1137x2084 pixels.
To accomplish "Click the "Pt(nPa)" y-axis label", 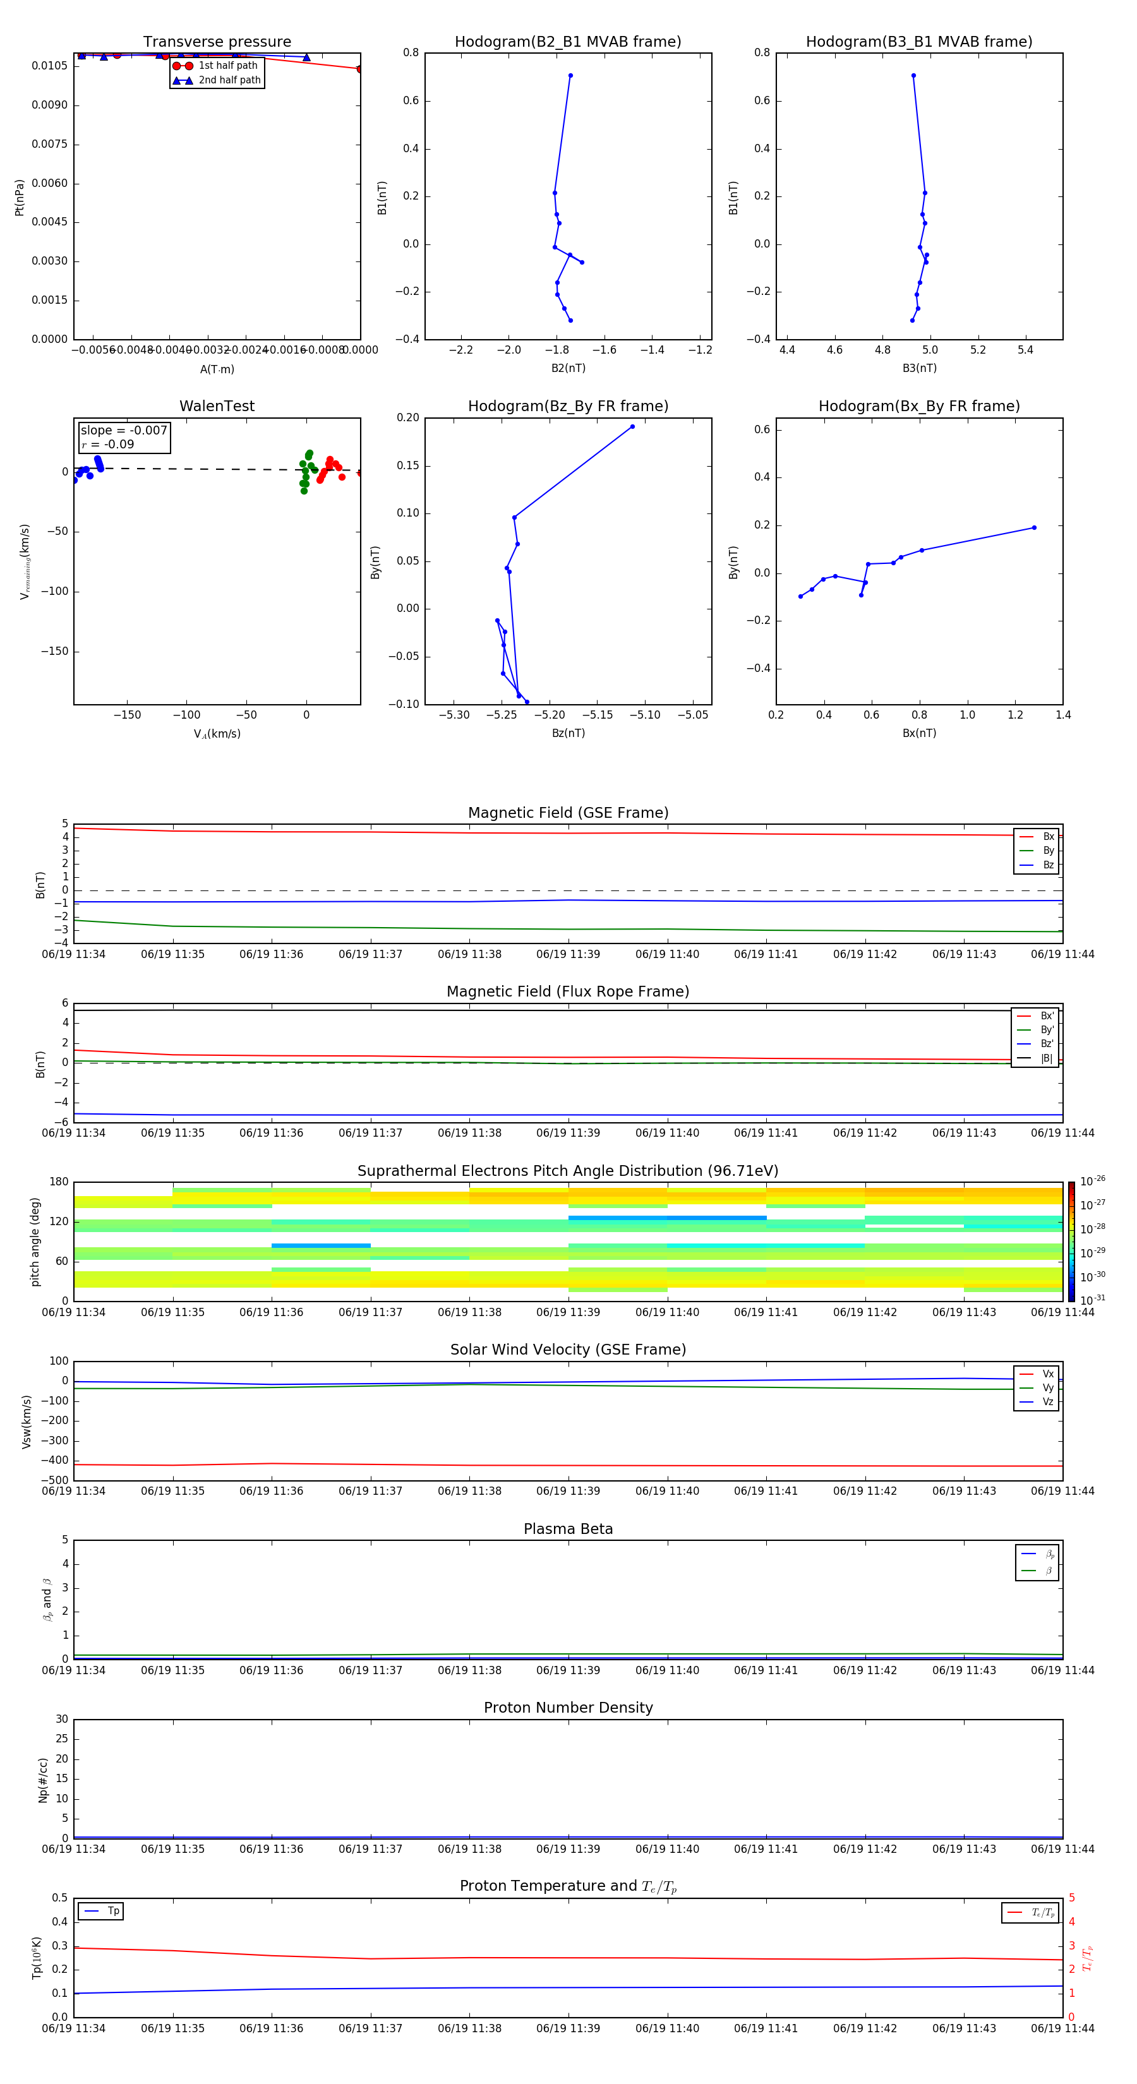I will (x=20, y=198).
